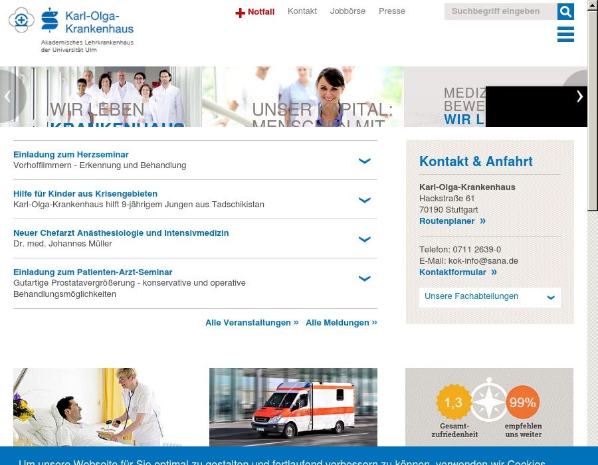Advance the slider with the right arrow

pos(579,96)
